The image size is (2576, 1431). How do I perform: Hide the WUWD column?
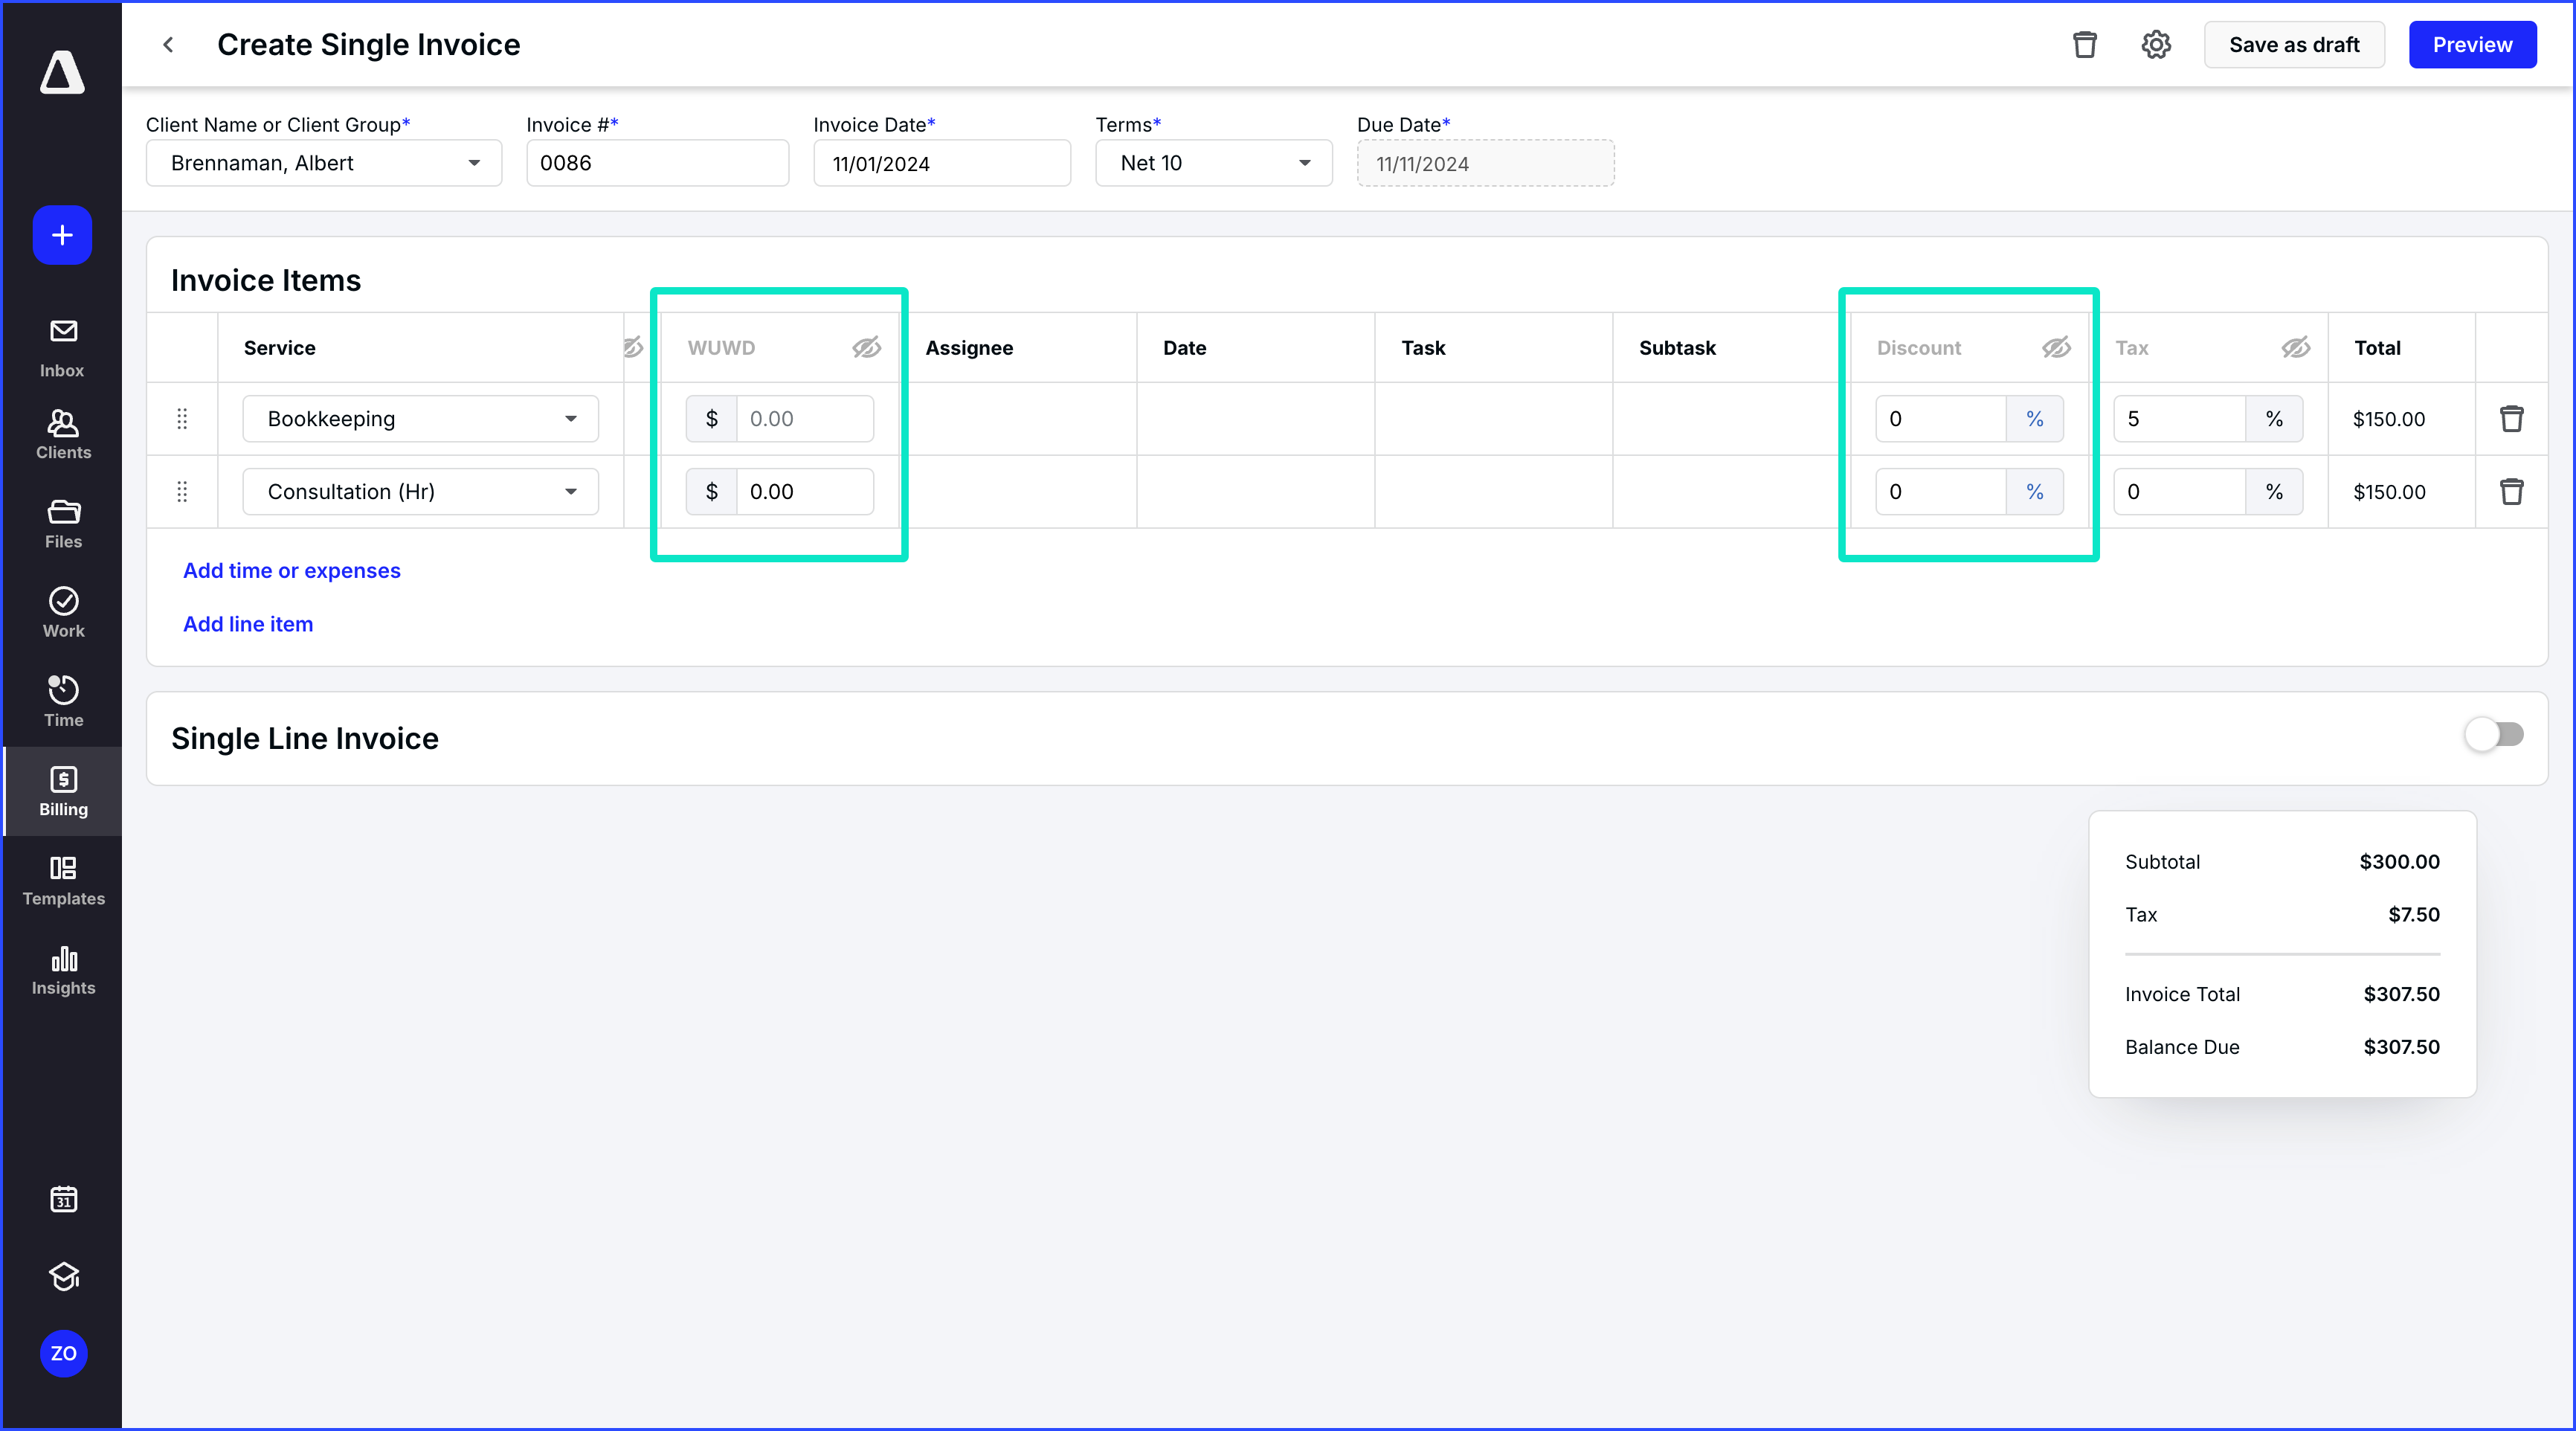[866, 347]
